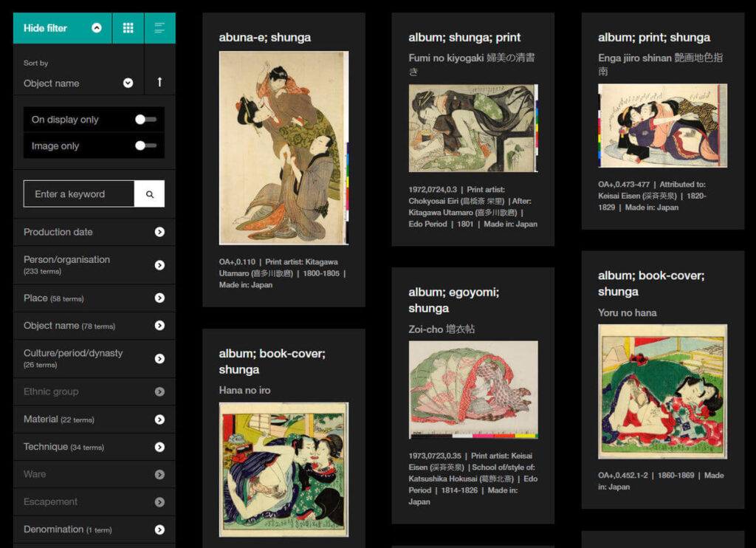Click the keyword search magnifier icon

149,194
